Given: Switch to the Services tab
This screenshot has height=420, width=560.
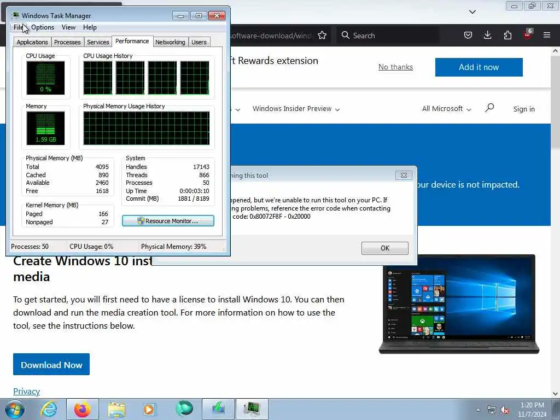Looking at the screenshot, I should pos(98,42).
